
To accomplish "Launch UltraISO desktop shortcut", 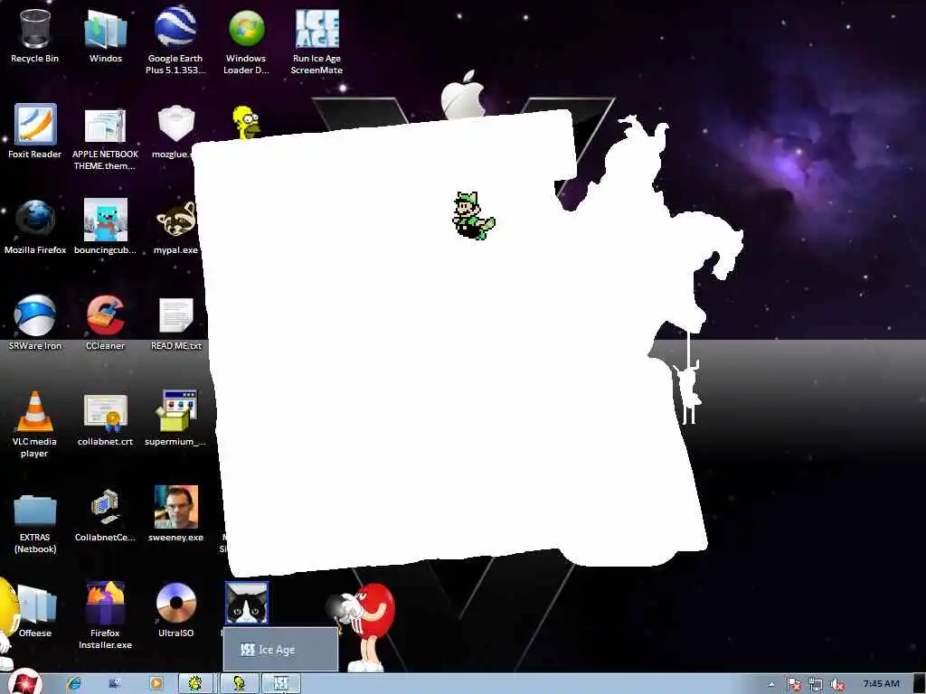I will coord(175,610).
